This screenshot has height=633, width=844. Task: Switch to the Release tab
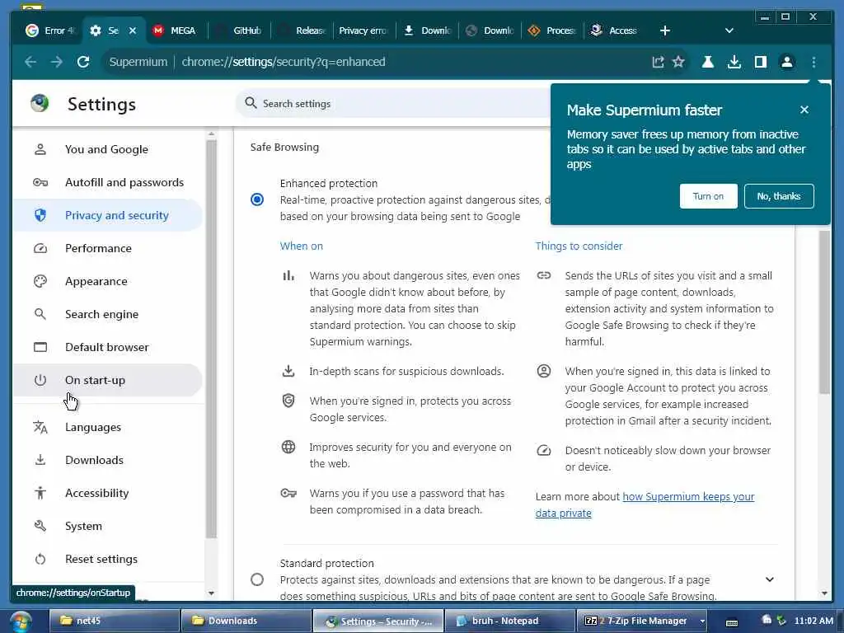pos(302,30)
